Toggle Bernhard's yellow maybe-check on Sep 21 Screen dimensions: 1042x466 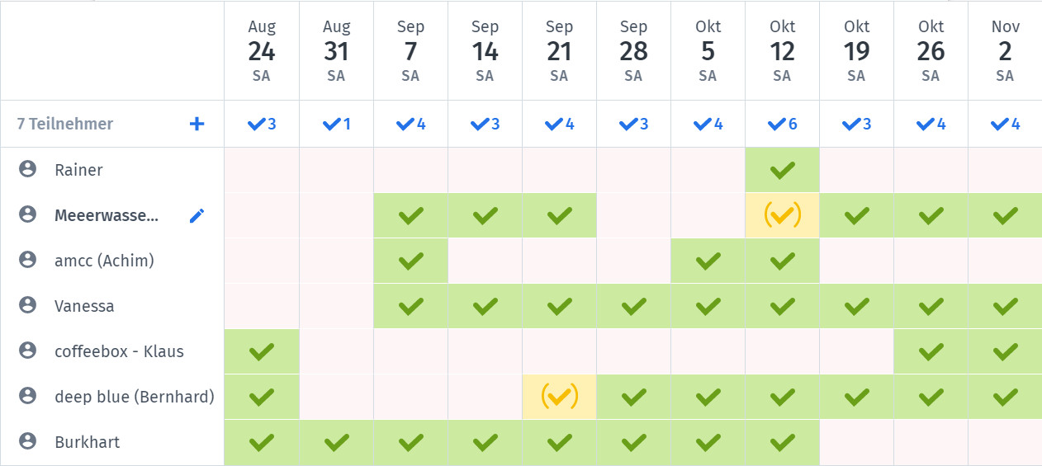559,397
